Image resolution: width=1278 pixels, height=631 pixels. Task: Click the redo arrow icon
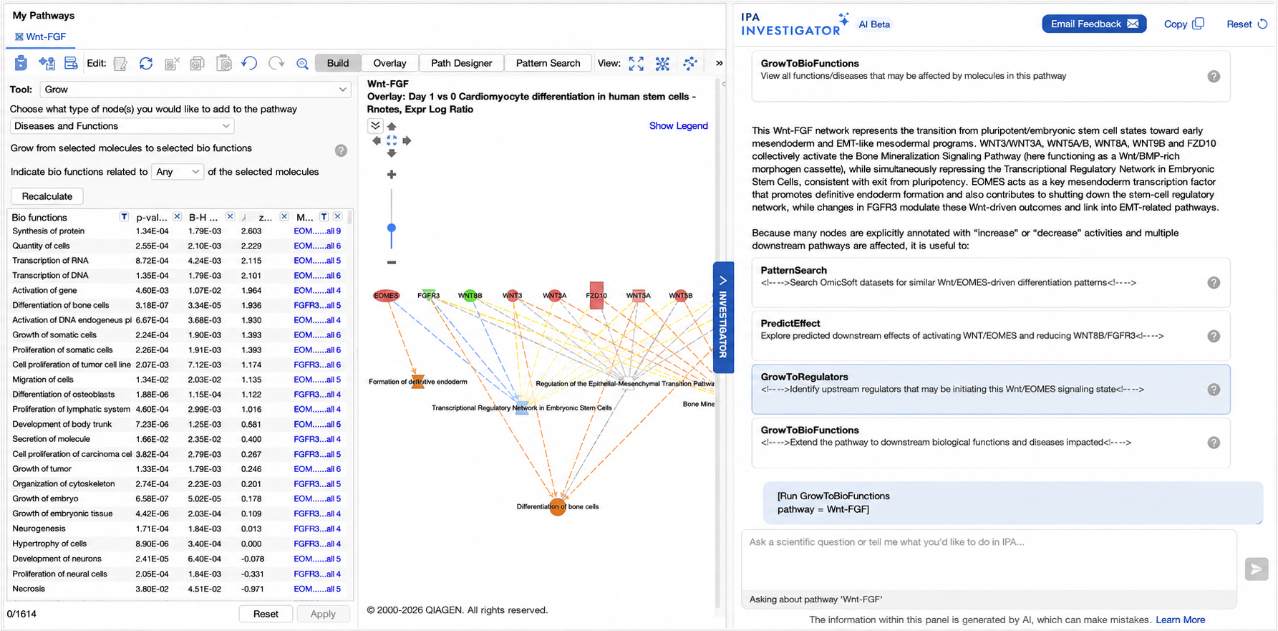pos(276,63)
